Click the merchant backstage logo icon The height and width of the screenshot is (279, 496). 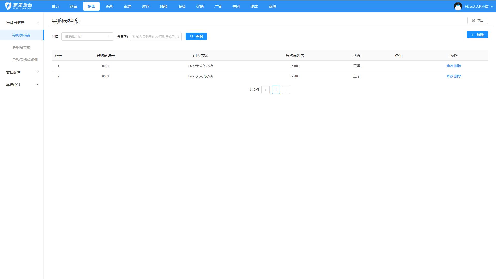point(8,6)
